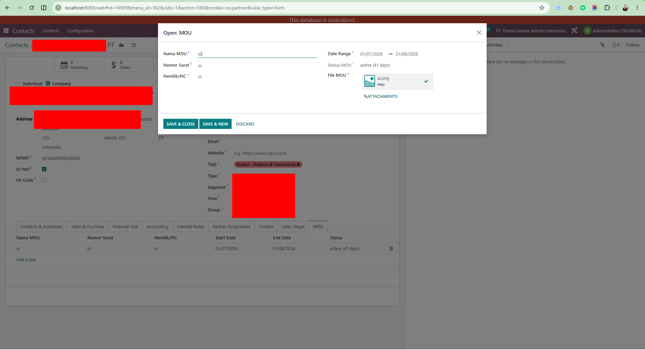Viewport: 645px width, 350px height.
Task: Click the Contacts breadcrumb
Action: [x=16, y=45]
